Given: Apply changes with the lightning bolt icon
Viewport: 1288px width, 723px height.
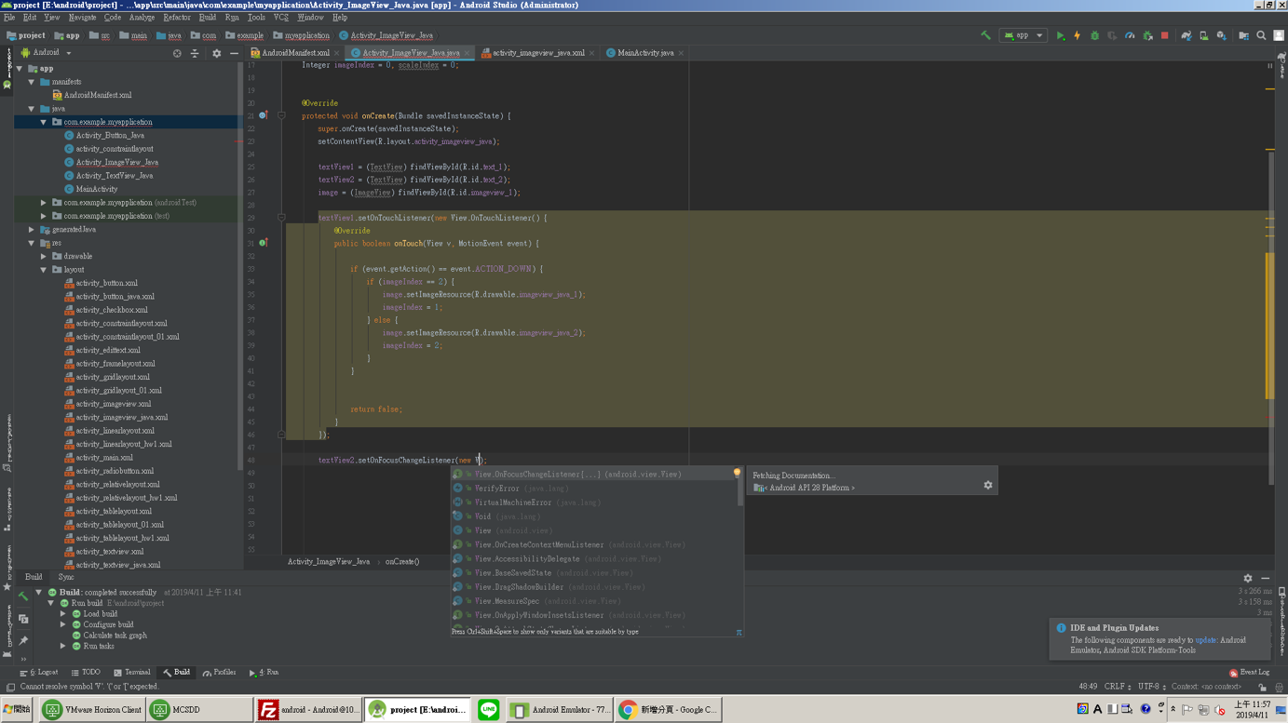Looking at the screenshot, I should coord(1078,35).
